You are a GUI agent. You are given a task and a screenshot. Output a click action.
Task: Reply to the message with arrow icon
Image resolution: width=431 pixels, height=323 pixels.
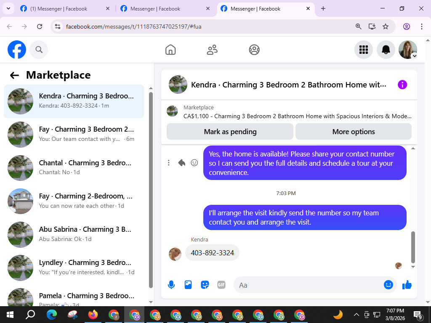(x=182, y=163)
